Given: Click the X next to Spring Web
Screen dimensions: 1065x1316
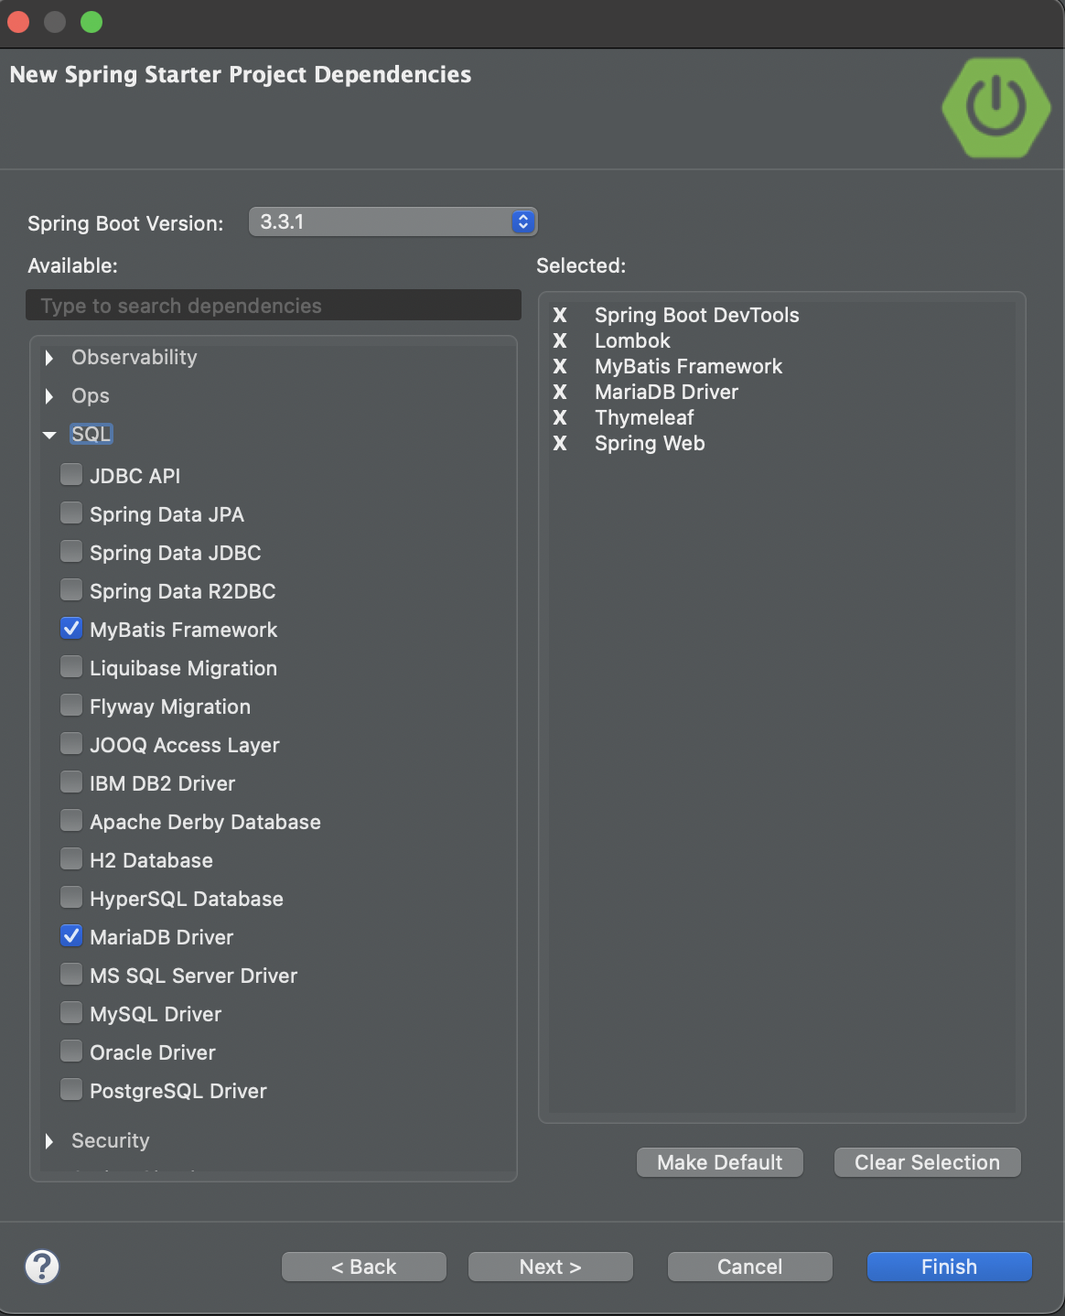Looking at the screenshot, I should [x=560, y=444].
